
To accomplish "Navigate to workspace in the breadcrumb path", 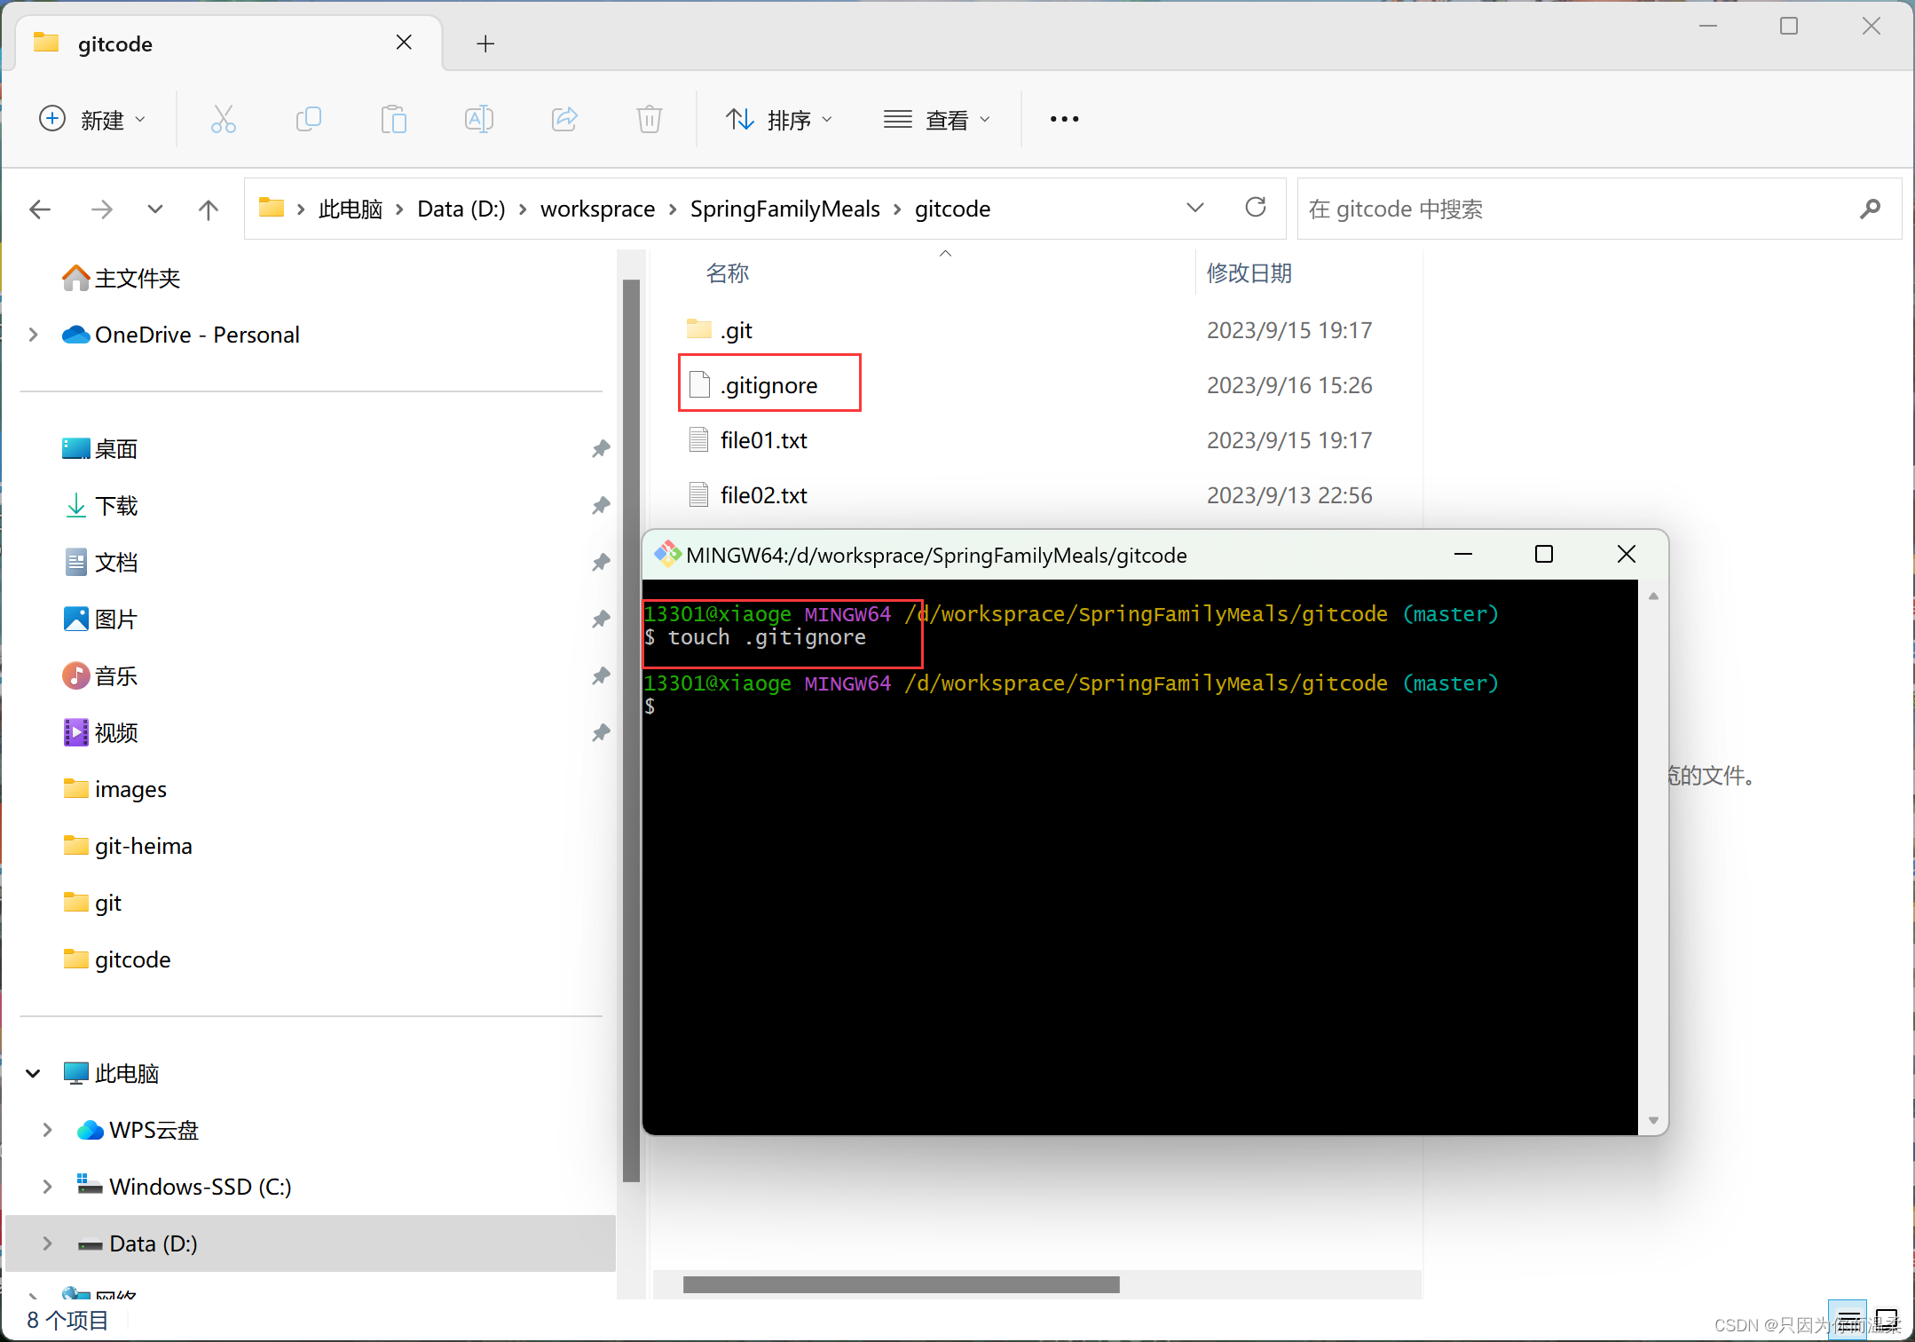I will coord(597,209).
